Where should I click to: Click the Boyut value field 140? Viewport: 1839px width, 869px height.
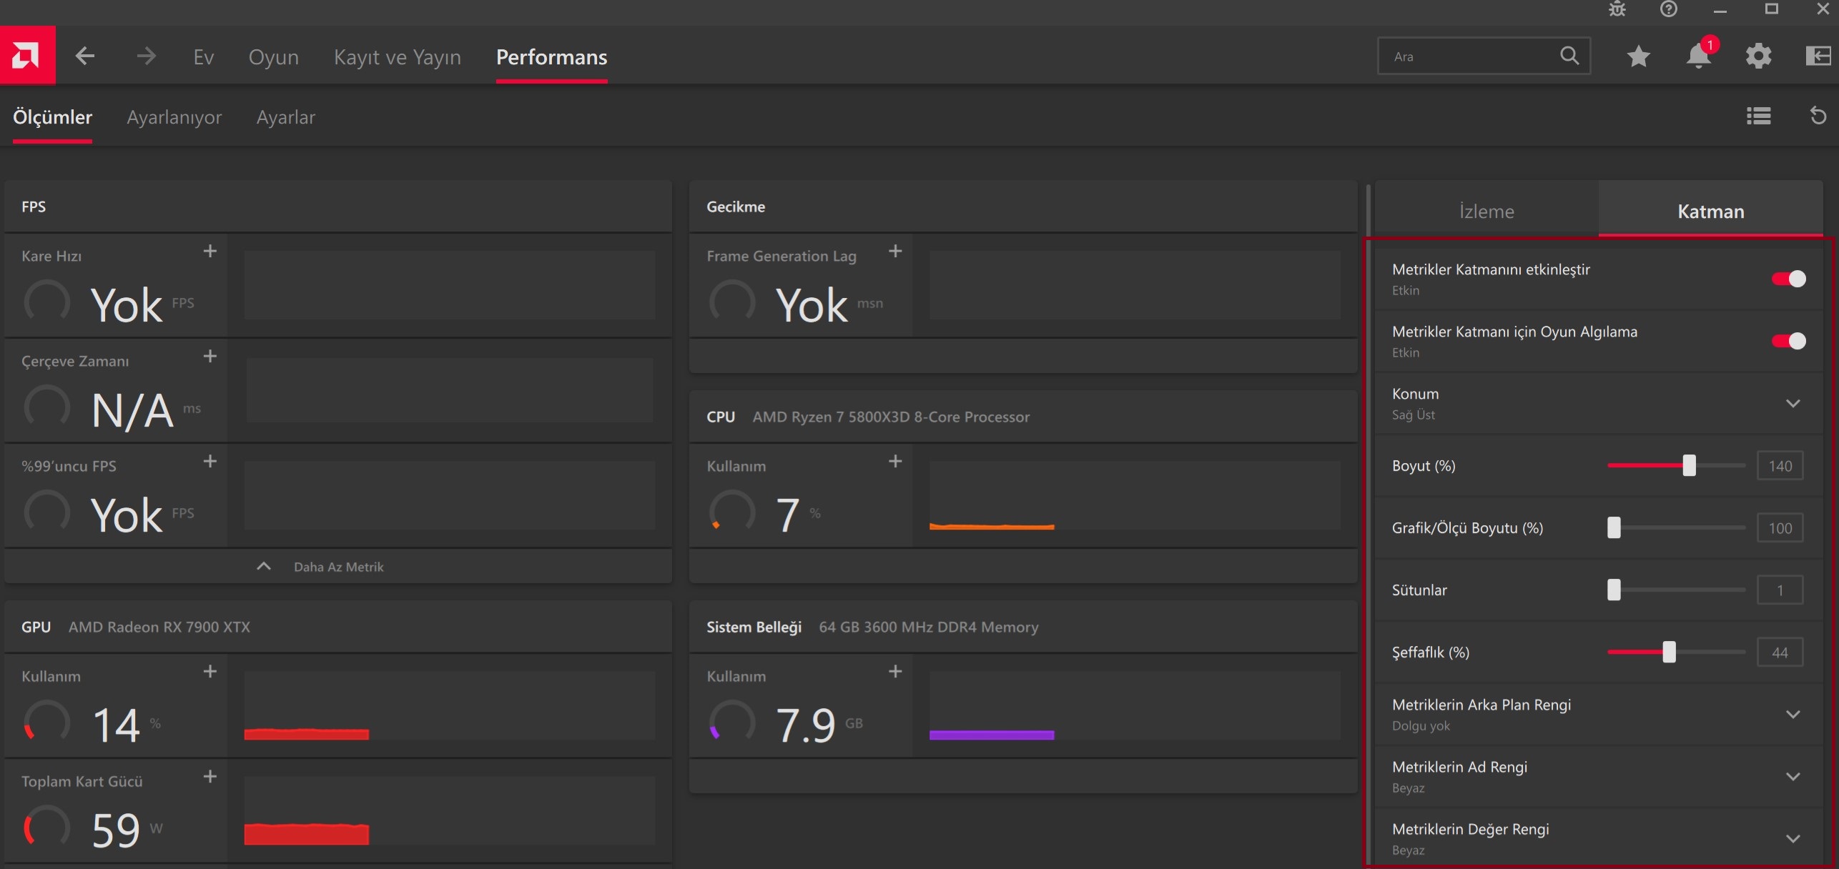click(1780, 466)
